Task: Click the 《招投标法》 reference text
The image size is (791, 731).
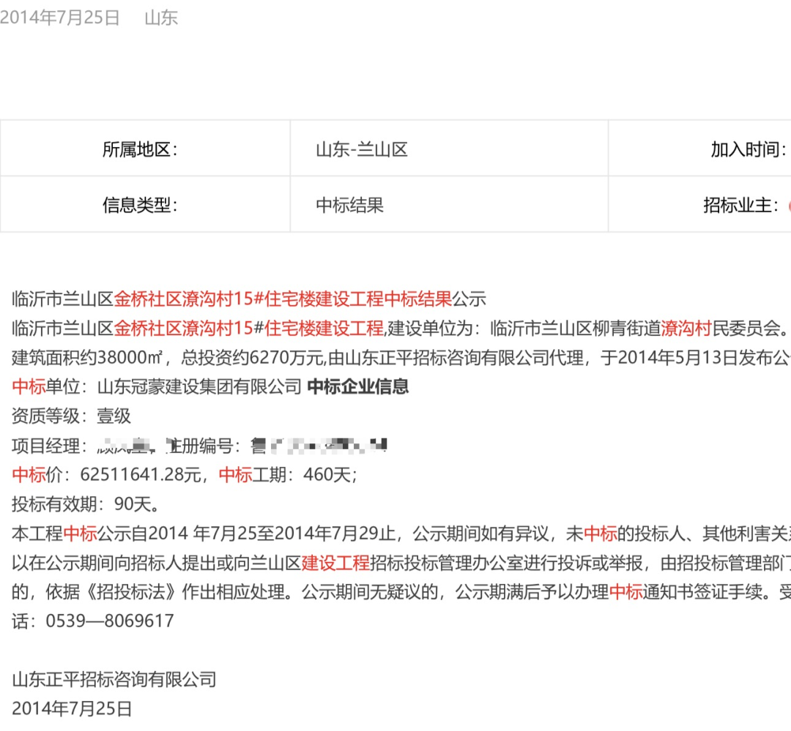Action: (x=130, y=592)
